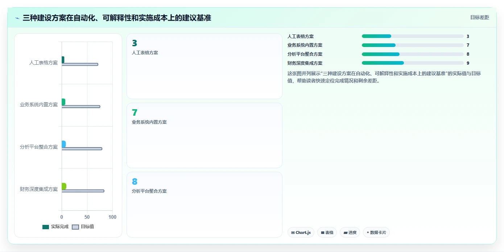Click the 目标差距 label in header
This screenshot has width=504, height=252.
pos(480,17)
